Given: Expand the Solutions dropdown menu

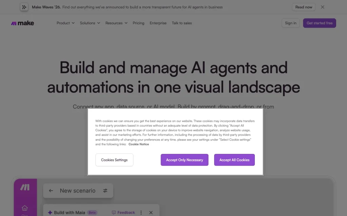Looking at the screenshot, I should [x=90, y=23].
